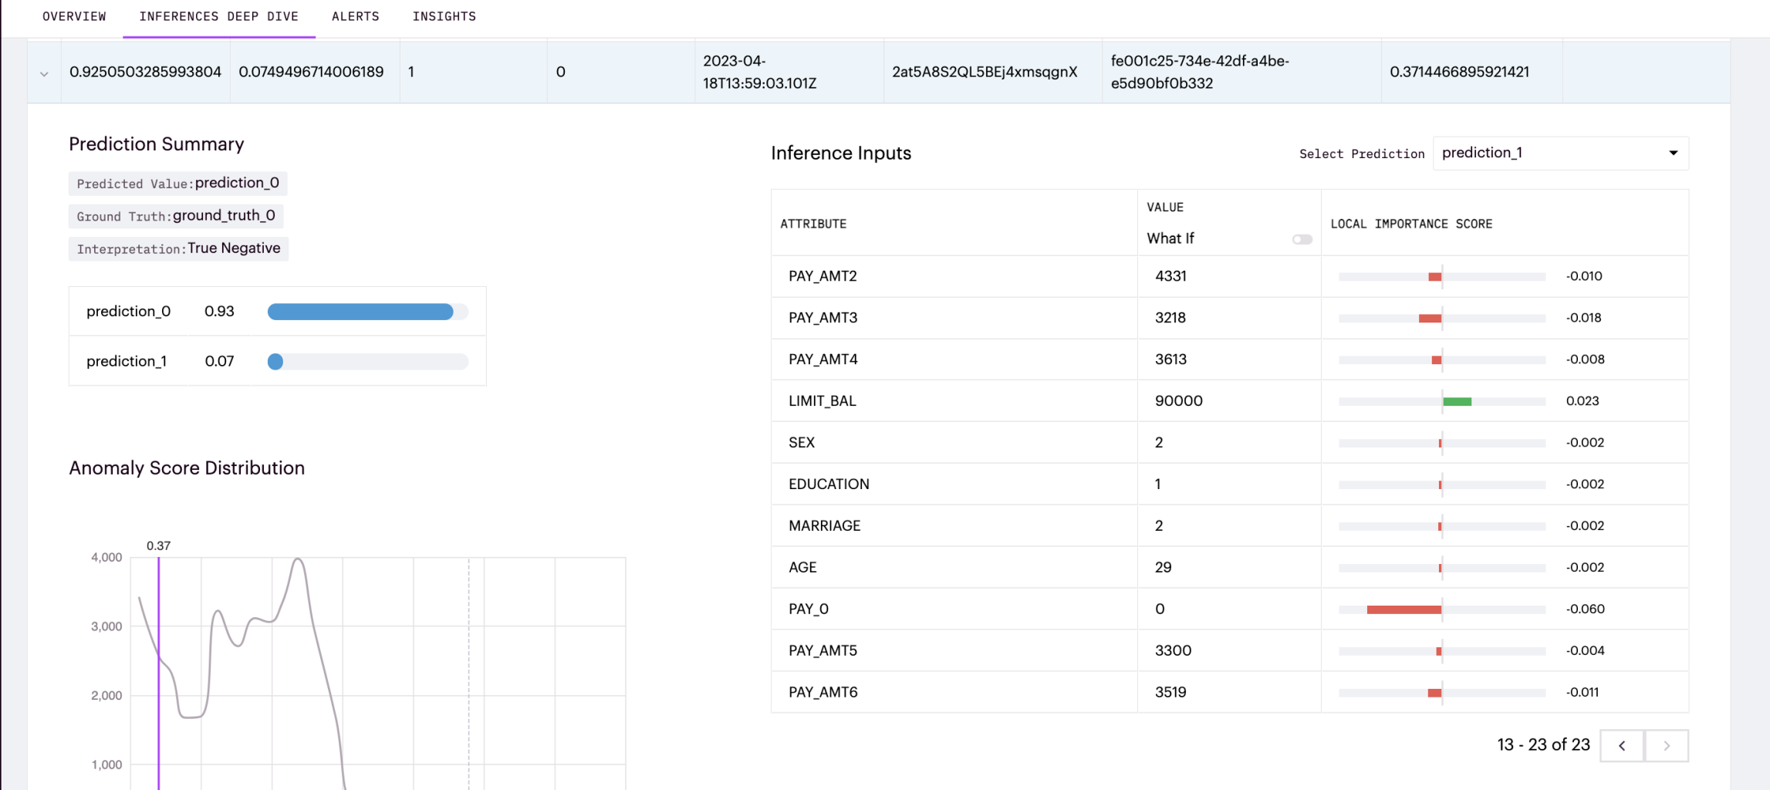Select the MARRIAGE attribute name
Screen dimensions: 1770x790
824,526
